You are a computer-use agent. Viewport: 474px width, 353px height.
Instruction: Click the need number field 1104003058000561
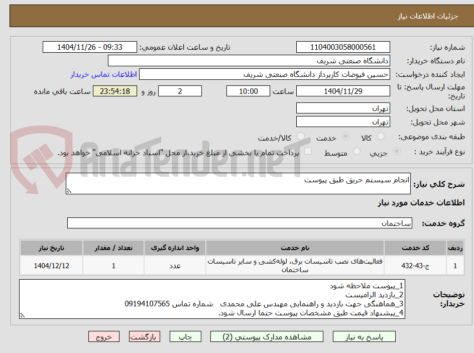click(343, 47)
